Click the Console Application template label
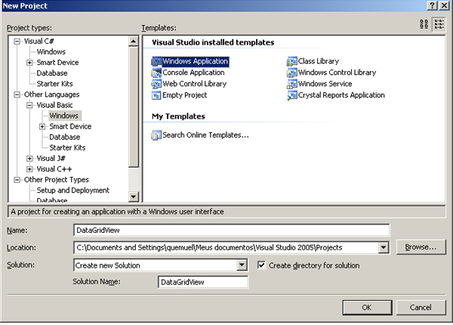The width and height of the screenshot is (453, 325). (193, 73)
